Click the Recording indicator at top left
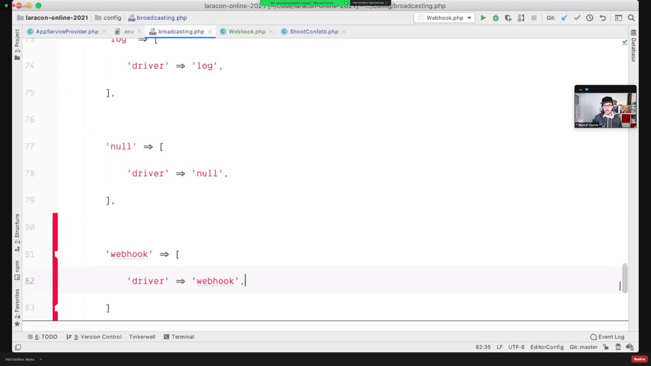Viewport: 651px width, 366px height. (x=23, y=6)
